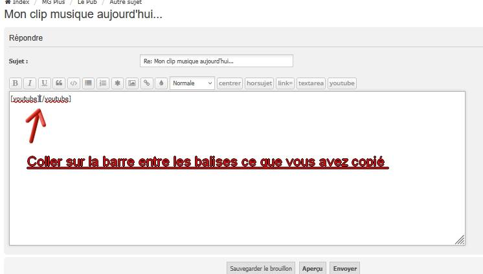The image size is (483, 274).
Task: Open topic title Mon clip musique aujourd'hui
Action: [x=83, y=14]
